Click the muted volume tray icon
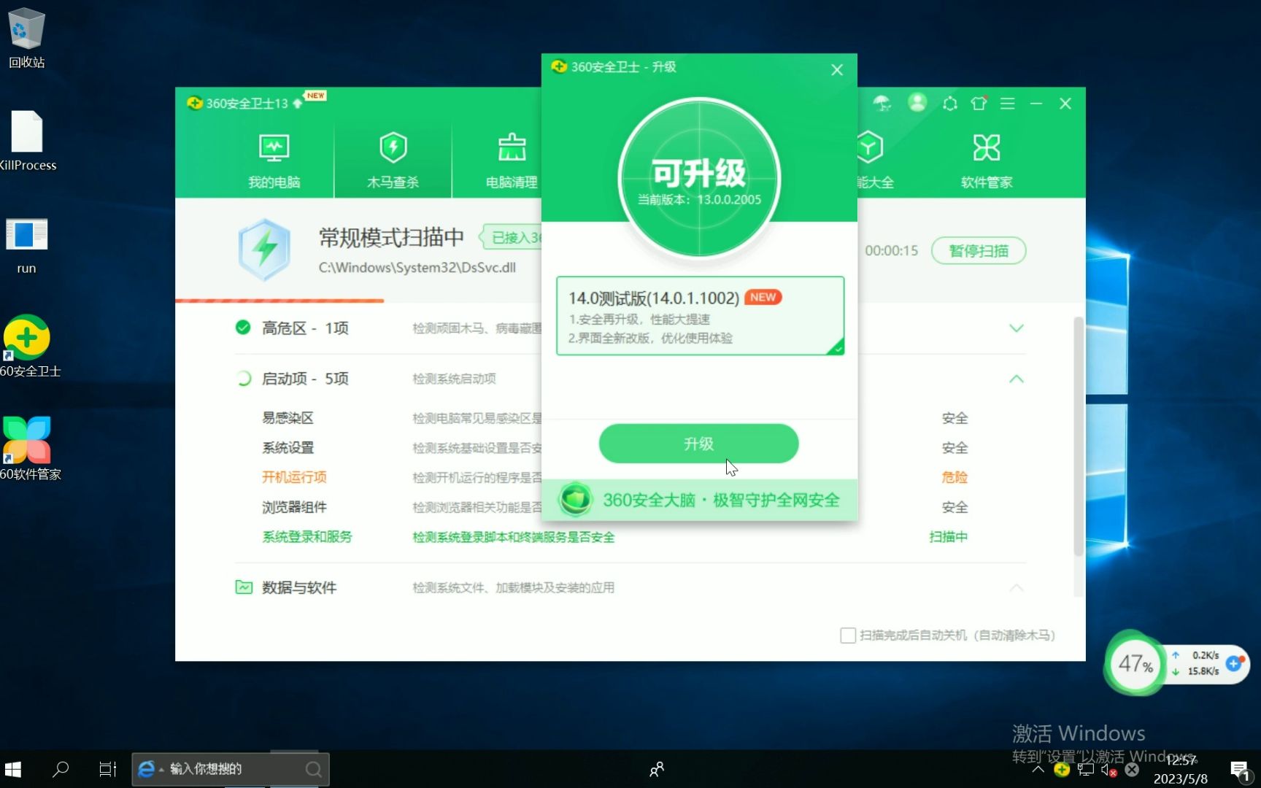Image resolution: width=1261 pixels, height=788 pixels. point(1108,770)
